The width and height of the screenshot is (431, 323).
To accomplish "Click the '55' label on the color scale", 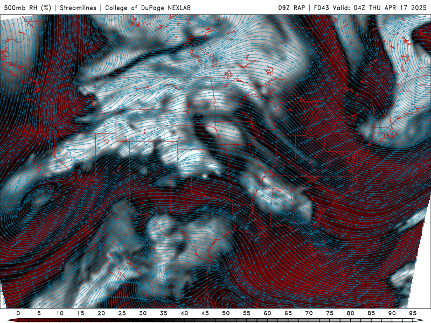I will (247, 313).
